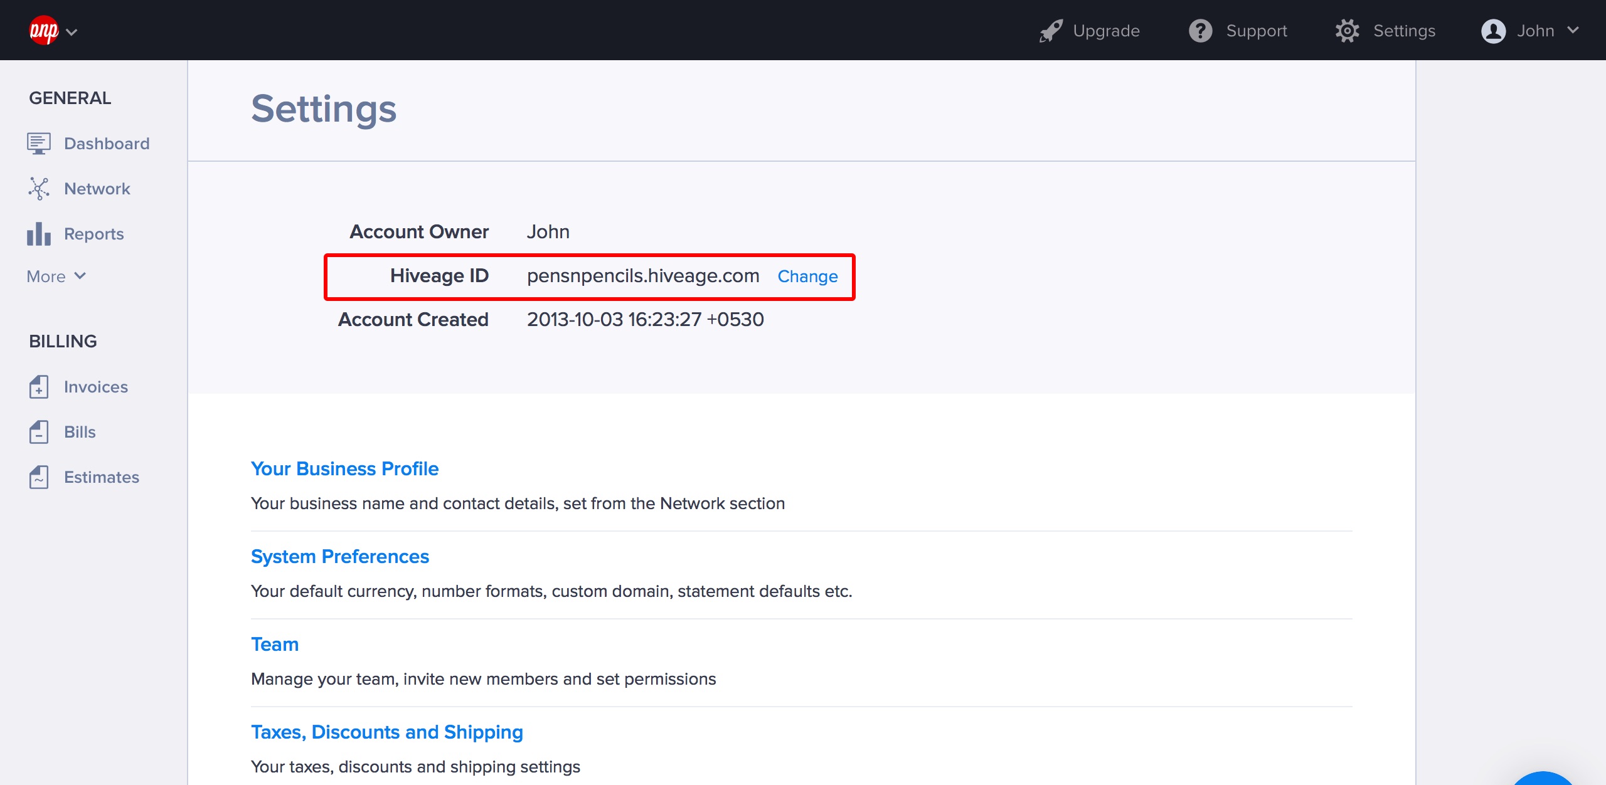
Task: Click Change link next to Hiveage ID
Action: 807,277
